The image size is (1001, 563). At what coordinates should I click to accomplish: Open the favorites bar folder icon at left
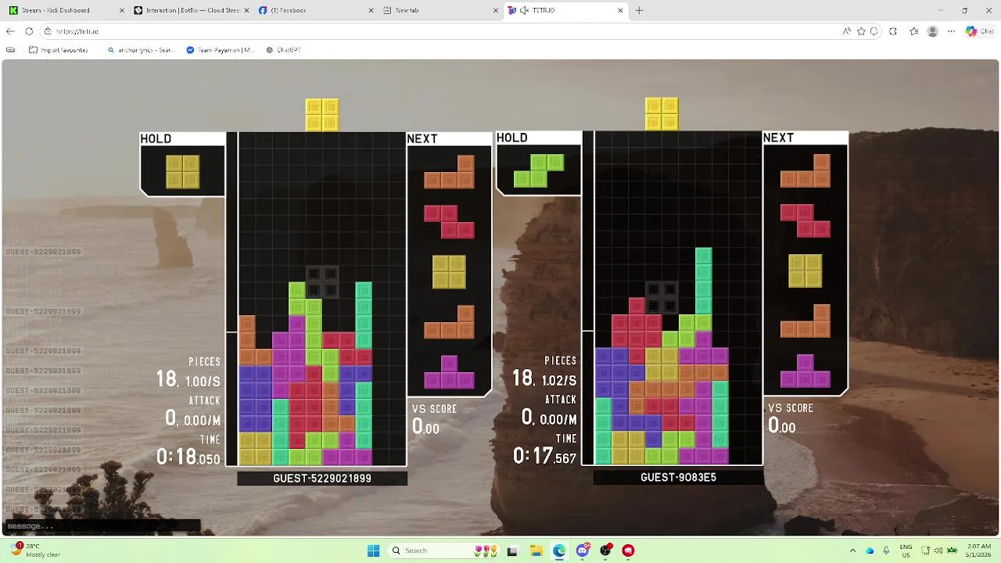10,49
